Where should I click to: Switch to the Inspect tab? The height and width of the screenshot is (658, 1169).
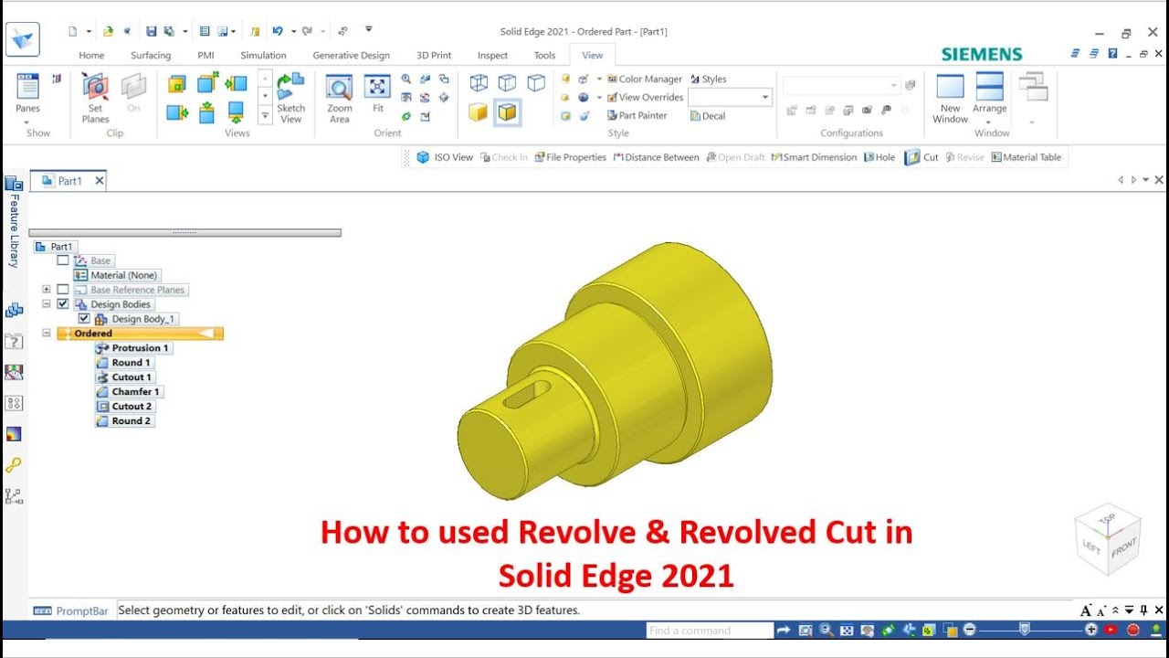tap(492, 55)
